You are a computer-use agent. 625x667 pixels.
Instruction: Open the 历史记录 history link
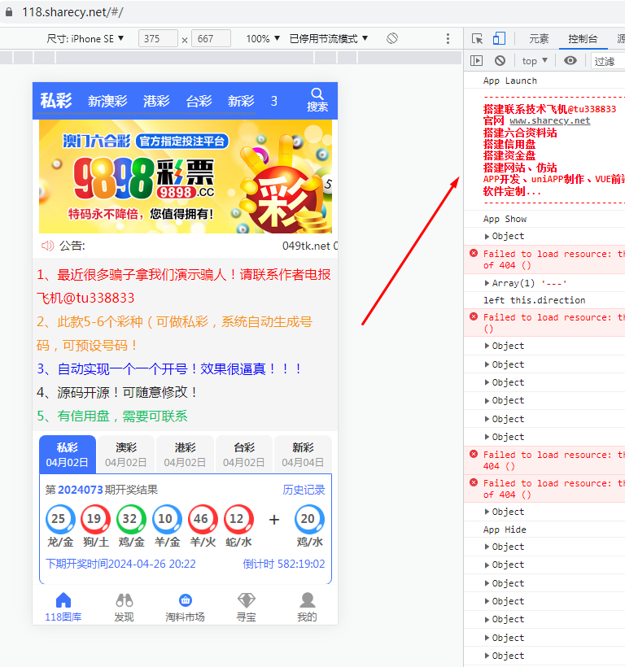click(304, 490)
